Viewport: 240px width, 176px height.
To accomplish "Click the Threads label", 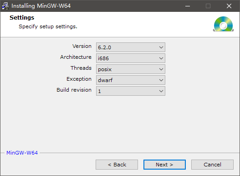I will (x=81, y=68).
